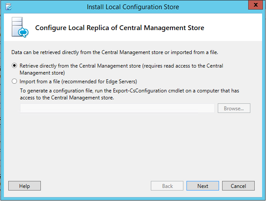Proceed with the Next button
This screenshot has width=266, height=201.
tap(203, 186)
